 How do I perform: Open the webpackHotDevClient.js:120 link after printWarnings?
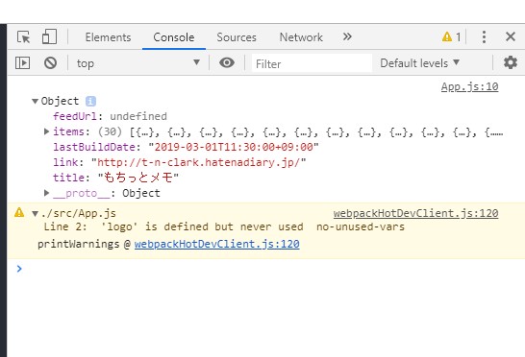(x=217, y=244)
